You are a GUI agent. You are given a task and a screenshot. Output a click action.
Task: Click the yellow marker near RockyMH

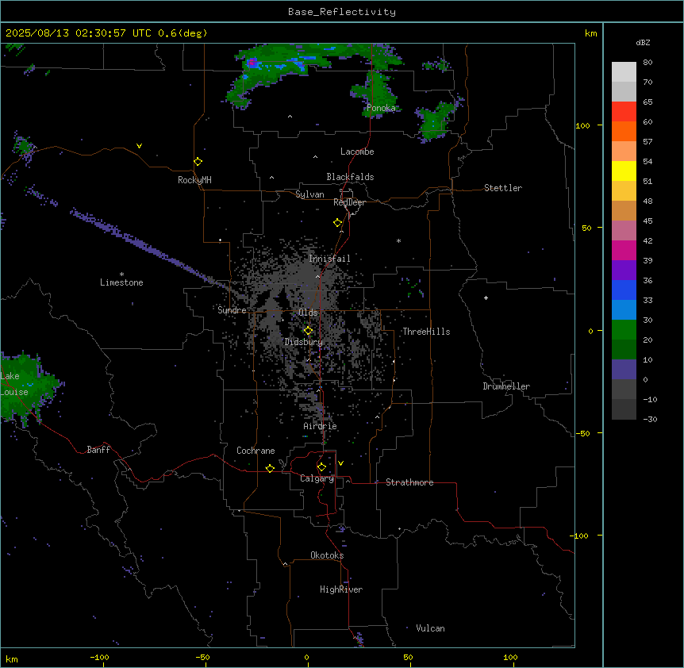click(x=198, y=162)
